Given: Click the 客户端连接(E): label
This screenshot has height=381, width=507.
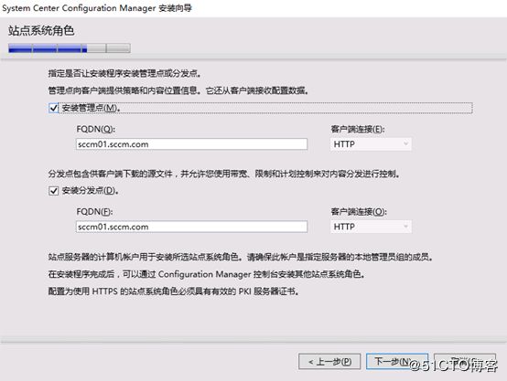Looking at the screenshot, I should 358,129.
